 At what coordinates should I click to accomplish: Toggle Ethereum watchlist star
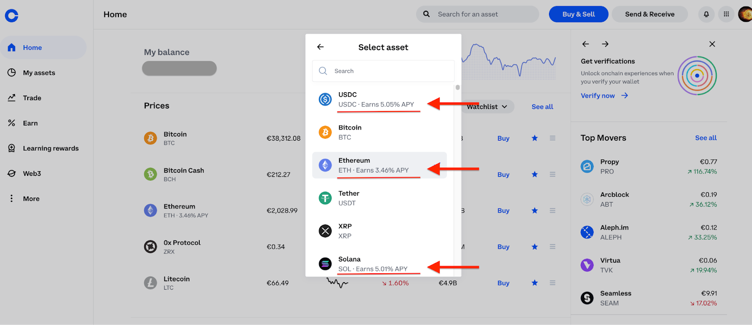coord(534,210)
